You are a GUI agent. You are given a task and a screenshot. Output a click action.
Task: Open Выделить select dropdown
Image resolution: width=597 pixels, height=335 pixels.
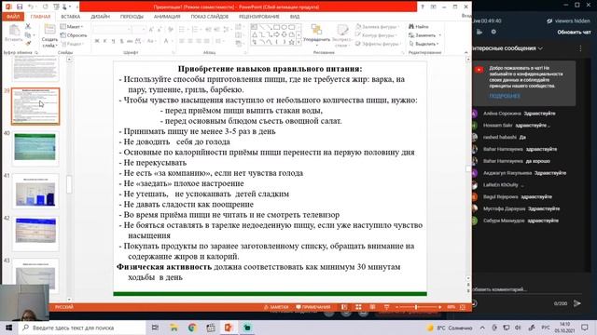(424, 44)
